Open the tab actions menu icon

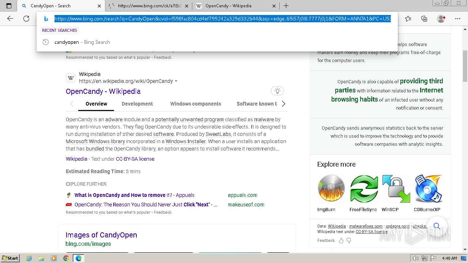click(9, 6)
